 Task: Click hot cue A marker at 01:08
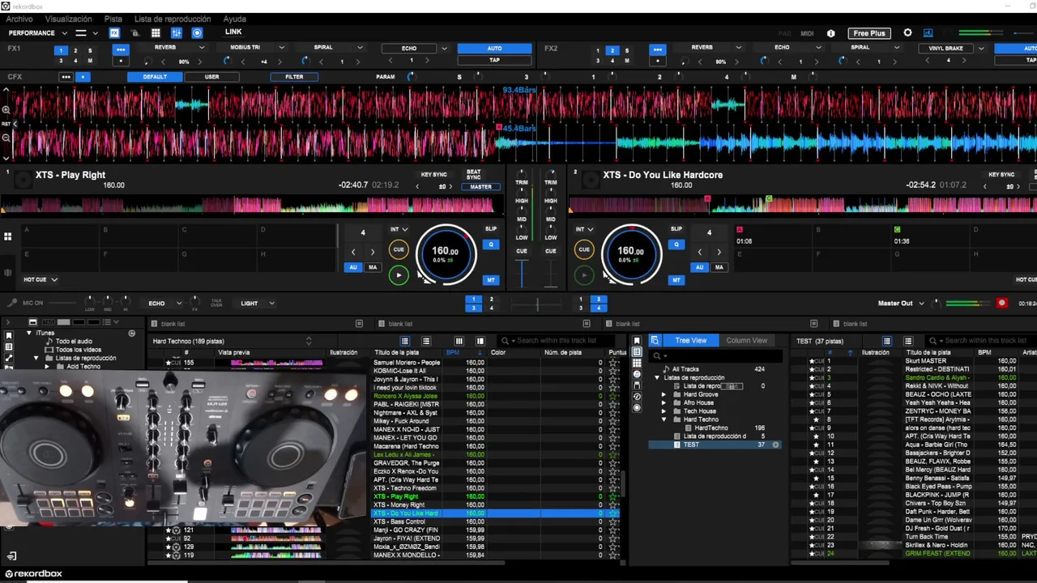coord(739,230)
